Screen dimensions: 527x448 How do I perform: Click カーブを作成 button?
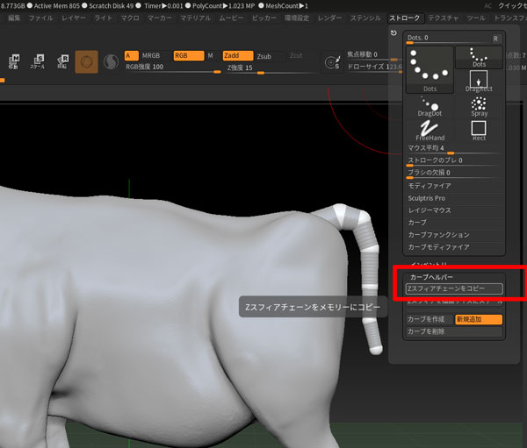pos(430,319)
